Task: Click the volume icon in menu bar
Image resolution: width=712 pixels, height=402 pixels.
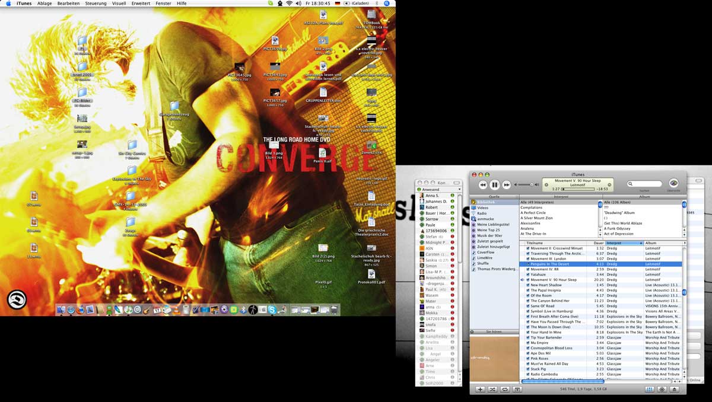Action: [x=300, y=4]
